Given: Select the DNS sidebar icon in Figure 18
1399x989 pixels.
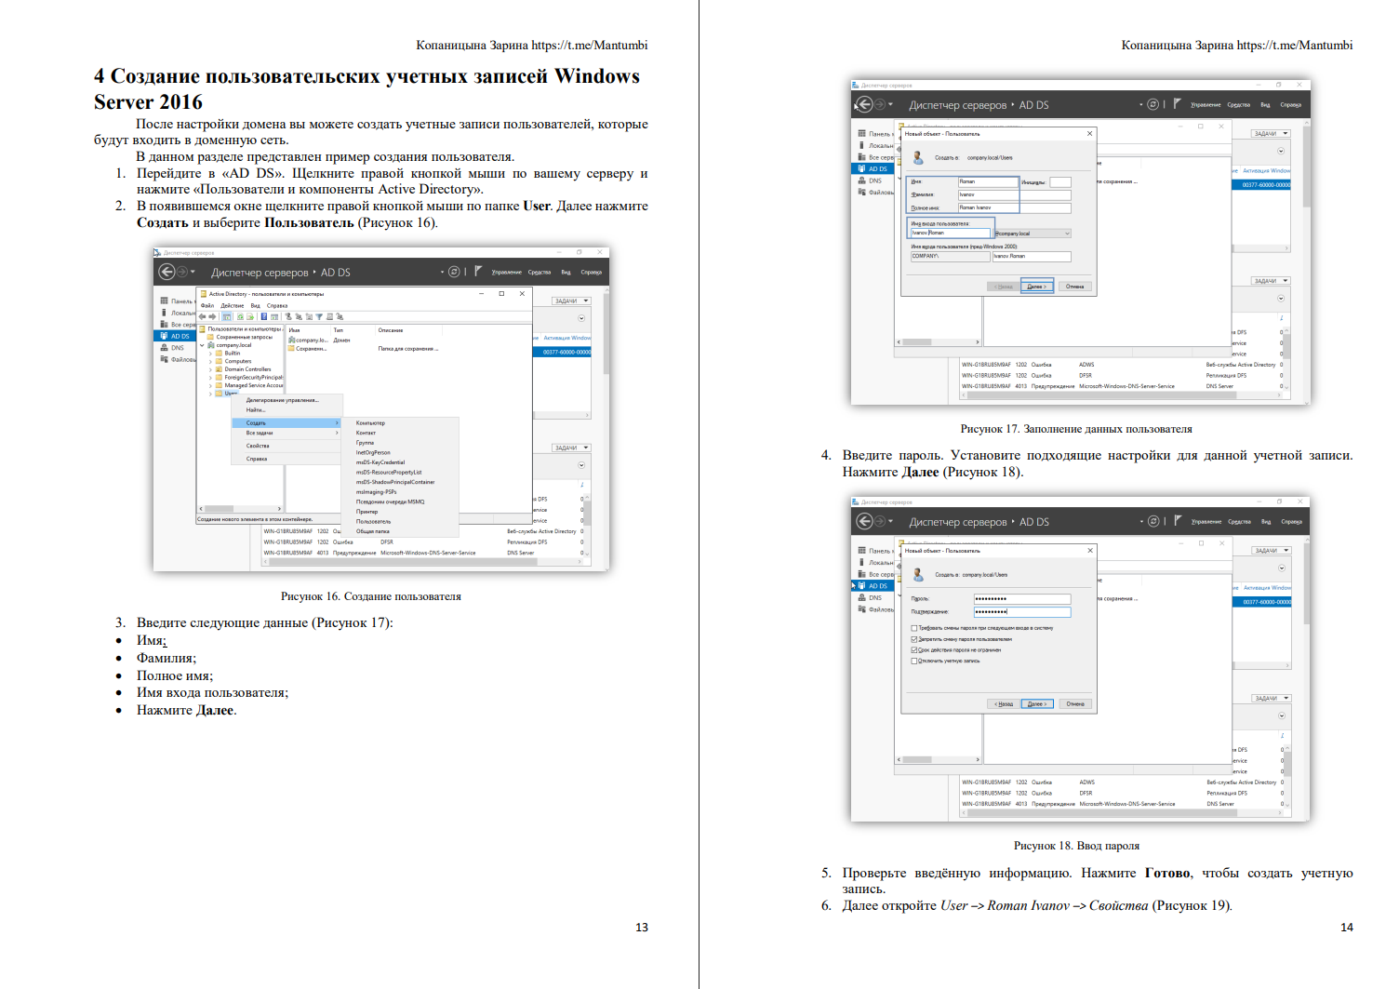Looking at the screenshot, I should click(x=862, y=597).
